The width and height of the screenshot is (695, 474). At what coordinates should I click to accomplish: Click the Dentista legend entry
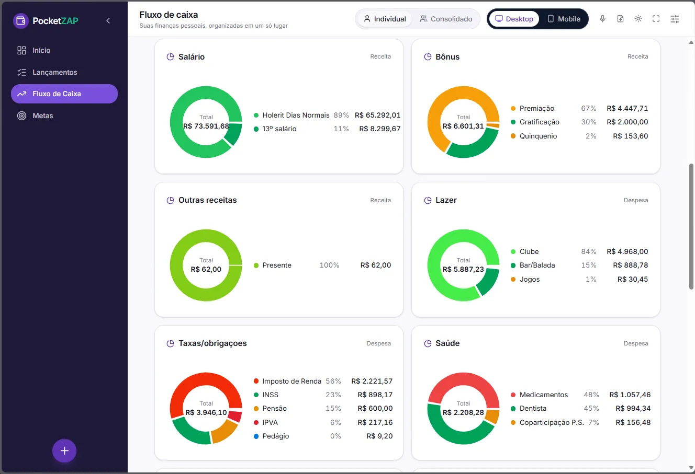[581, 408]
